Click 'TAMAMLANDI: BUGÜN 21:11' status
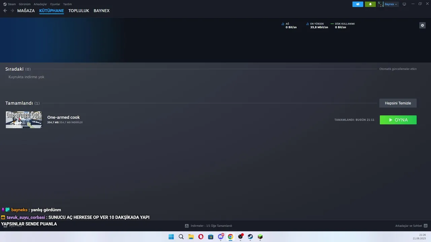The image size is (431, 242). (x=354, y=120)
